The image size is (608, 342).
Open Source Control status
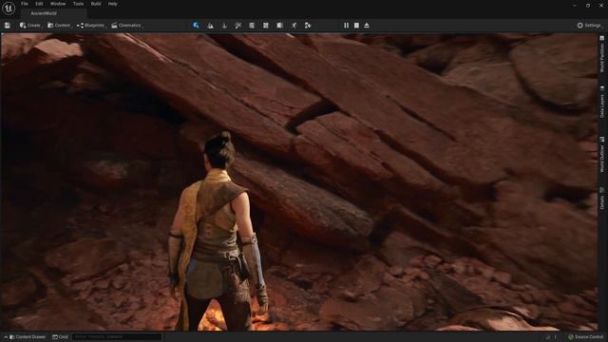click(585, 337)
